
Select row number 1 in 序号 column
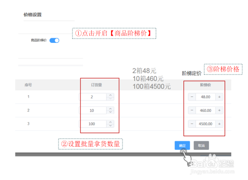[28, 96]
